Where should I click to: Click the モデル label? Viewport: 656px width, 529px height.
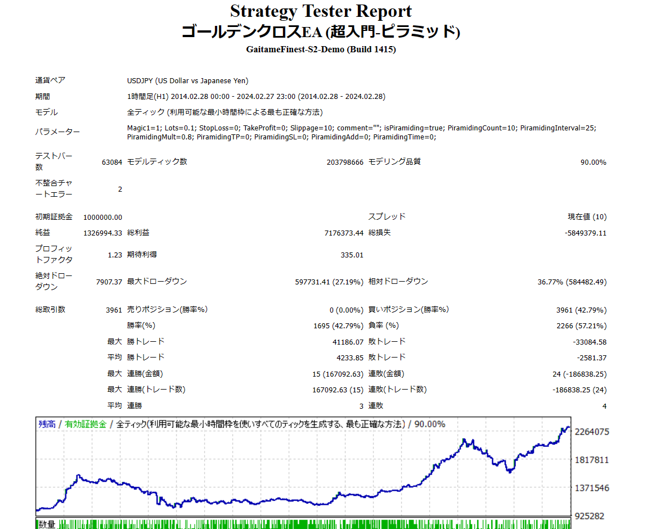pos(47,112)
